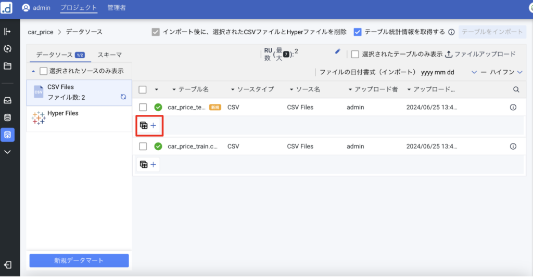Click the ファイル数: 2 file count text
This screenshot has height=277, width=533.
(x=66, y=97)
